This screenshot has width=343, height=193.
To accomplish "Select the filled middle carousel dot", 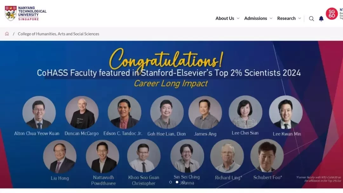I will point(177,182).
